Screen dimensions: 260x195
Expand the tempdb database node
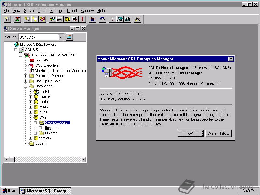(30, 138)
